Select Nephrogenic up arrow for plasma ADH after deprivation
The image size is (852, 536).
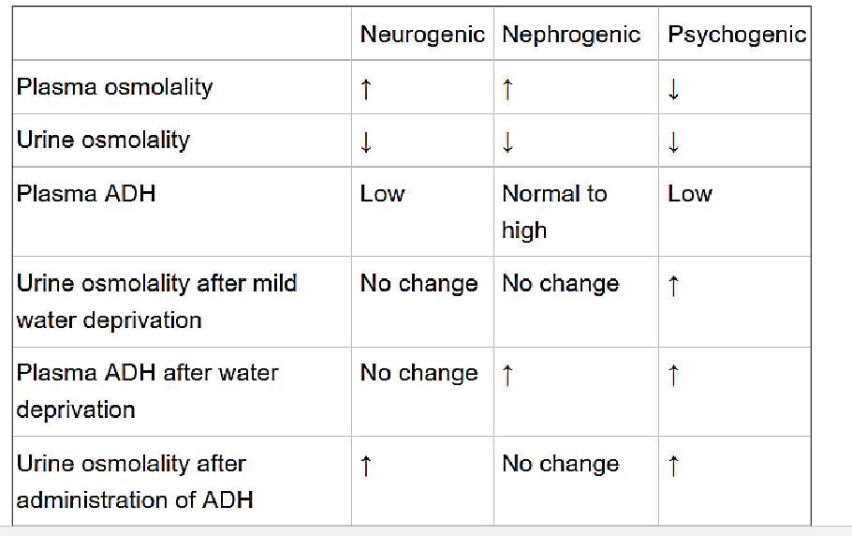(x=507, y=375)
